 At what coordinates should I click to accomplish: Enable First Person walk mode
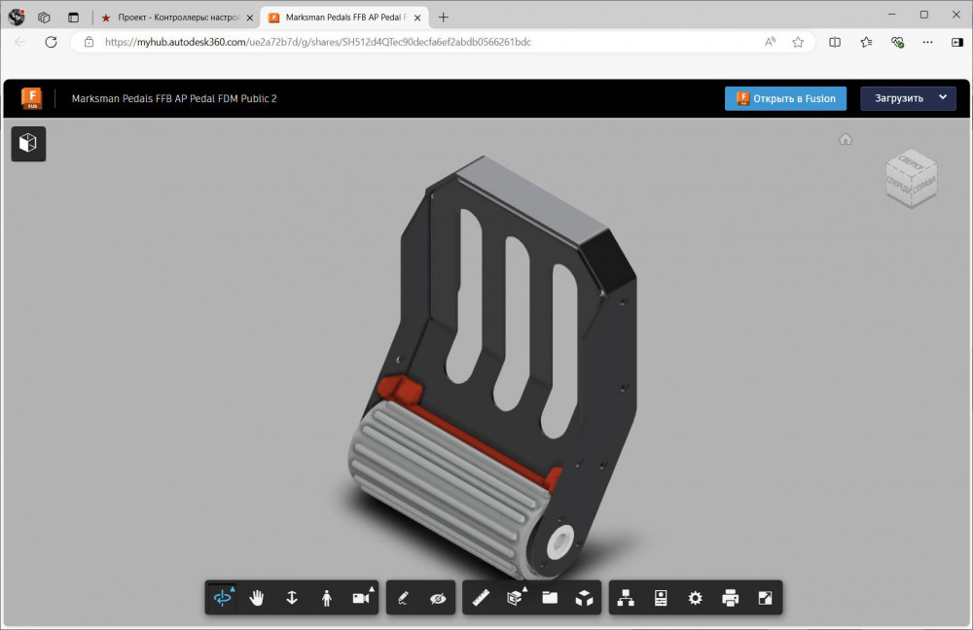coord(326,598)
